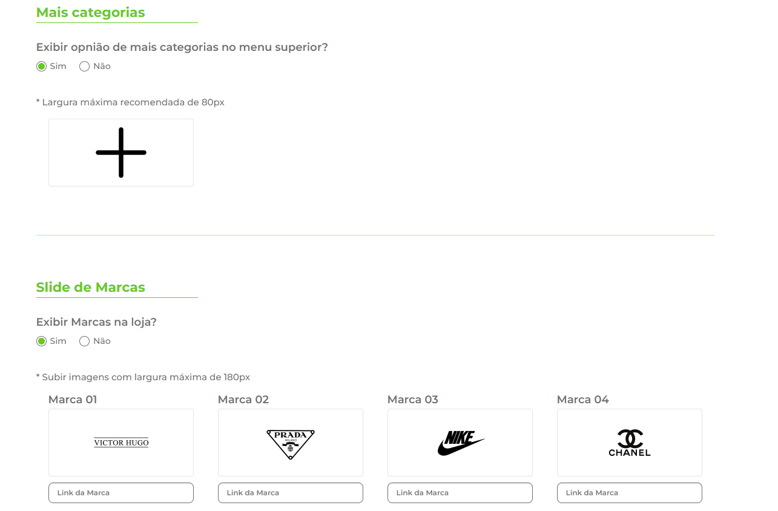Screen dimensions: 778x511
Task: Click the Marca 04 label
Action: [x=583, y=400]
